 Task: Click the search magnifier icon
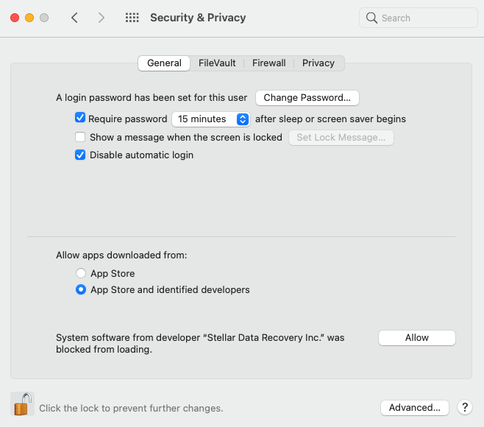pyautogui.click(x=371, y=18)
